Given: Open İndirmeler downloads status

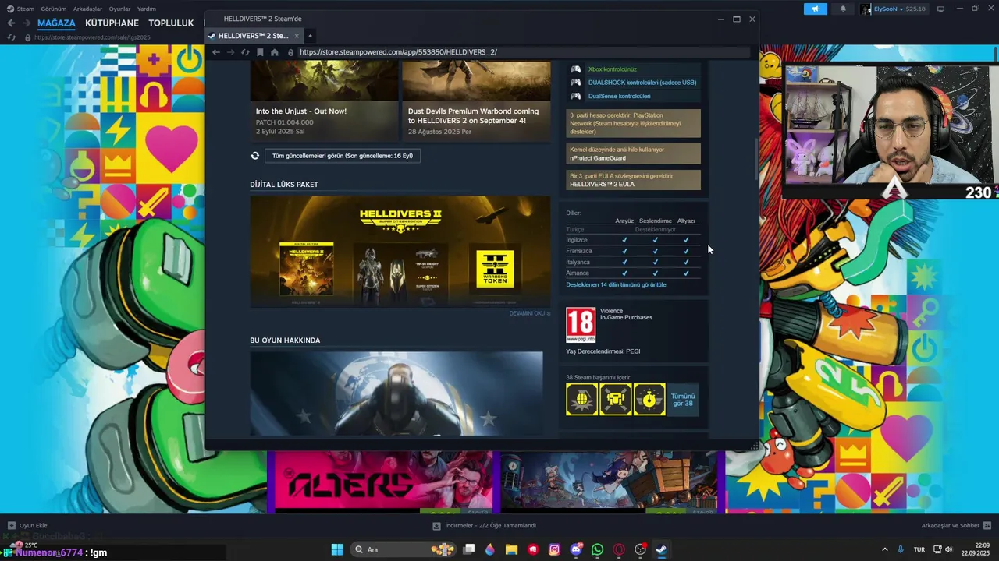Looking at the screenshot, I should point(485,526).
